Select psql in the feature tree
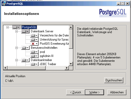 42,52
